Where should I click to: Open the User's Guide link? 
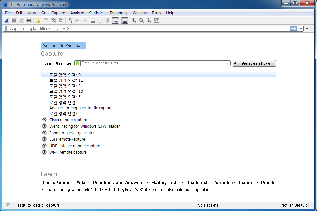point(55,182)
